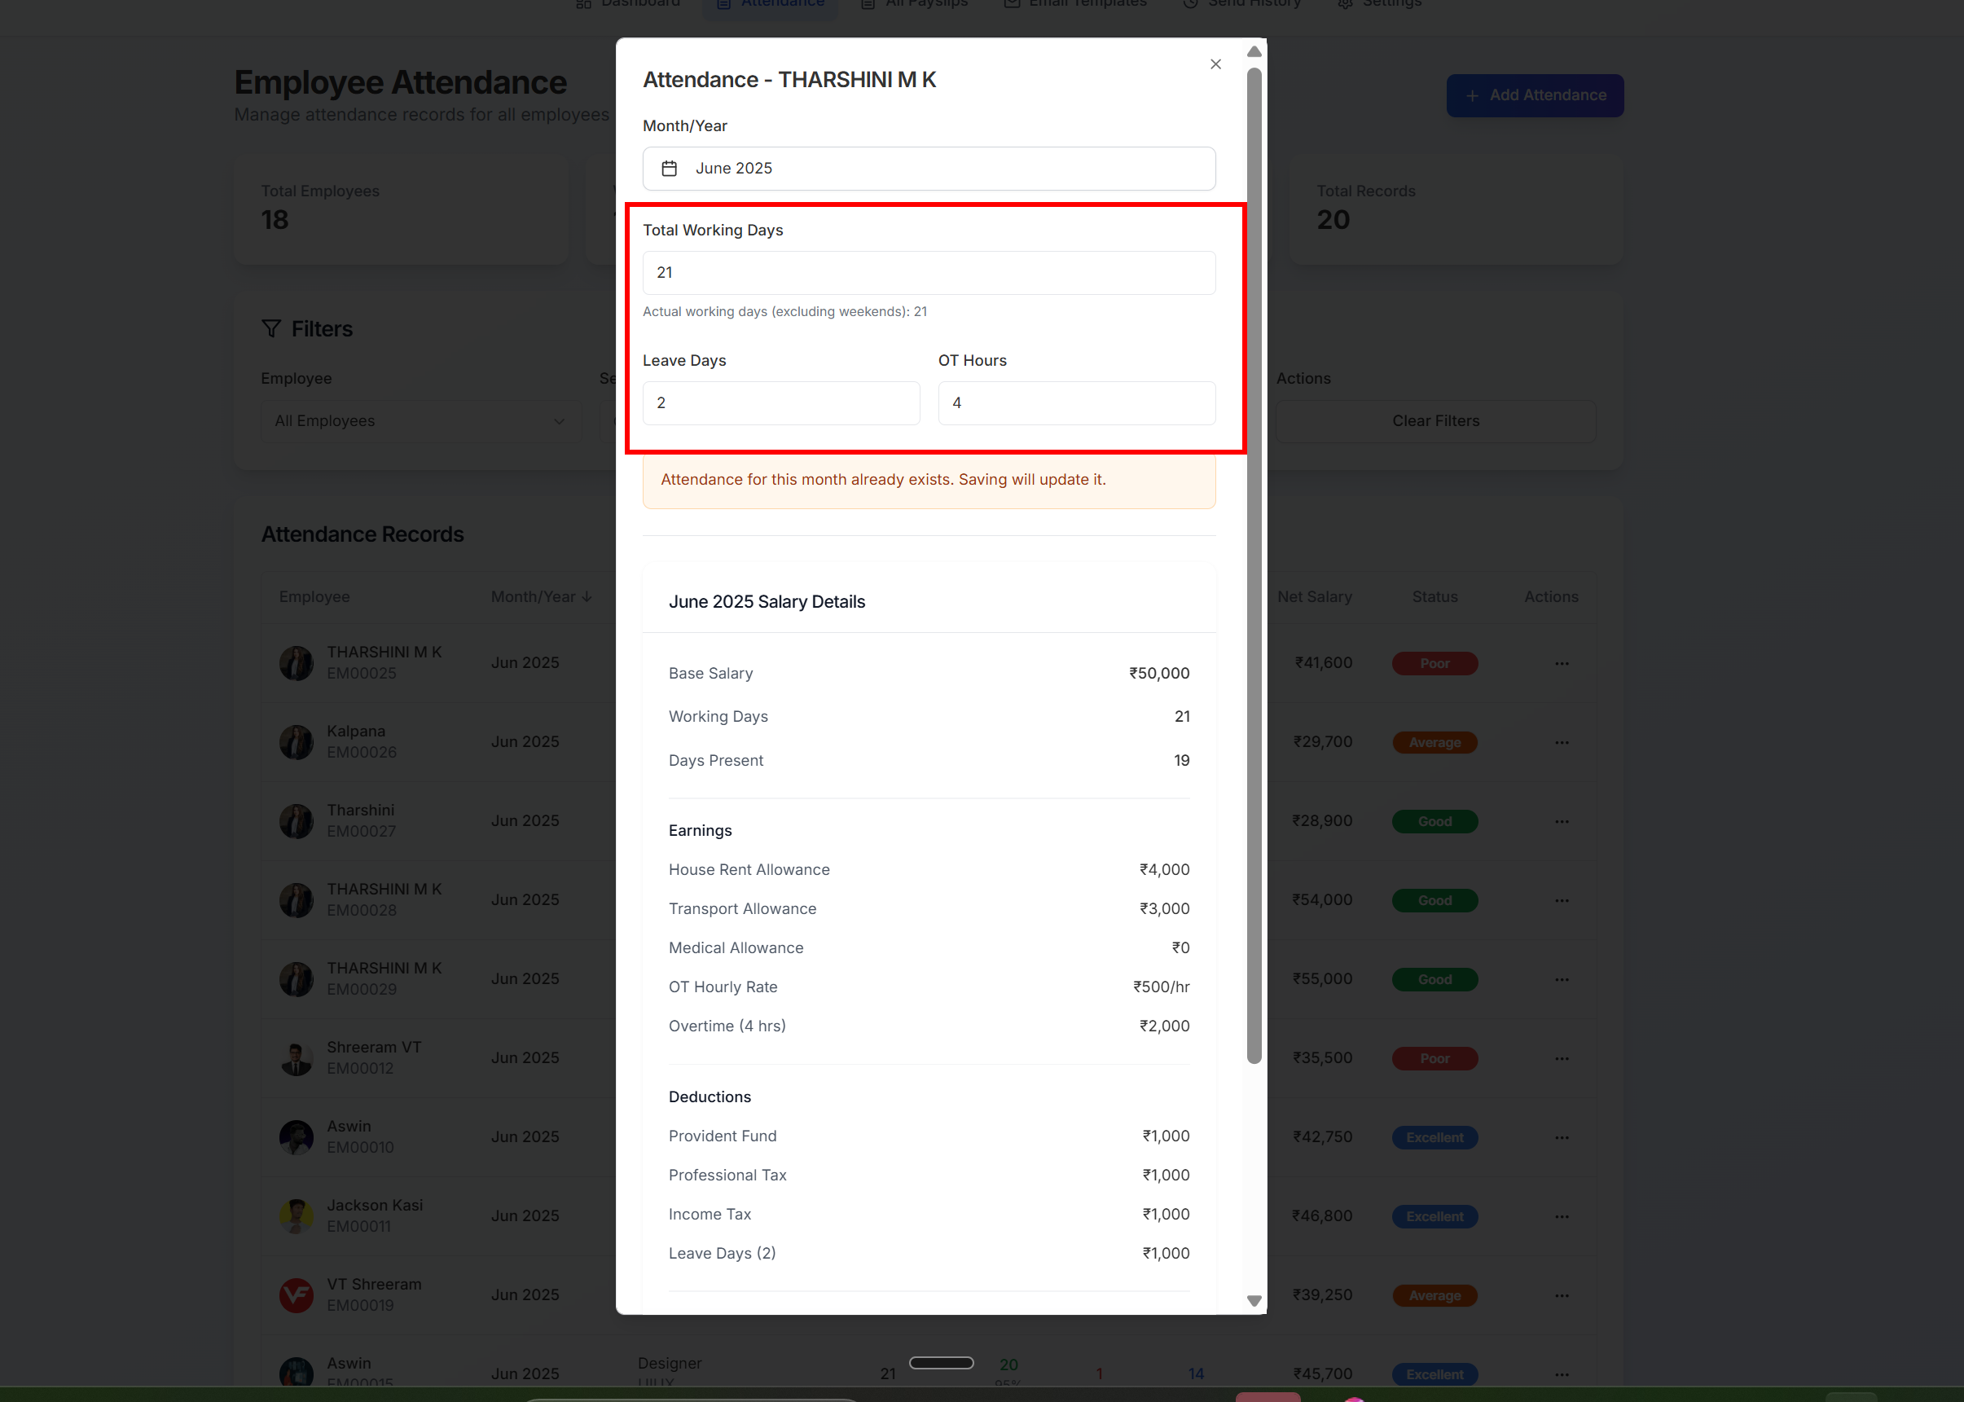The width and height of the screenshot is (1964, 1402).
Task: Sort by Month/Year column arrow
Action: coord(587,596)
